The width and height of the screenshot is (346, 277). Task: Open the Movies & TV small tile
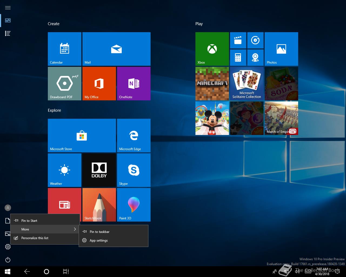coord(238,40)
